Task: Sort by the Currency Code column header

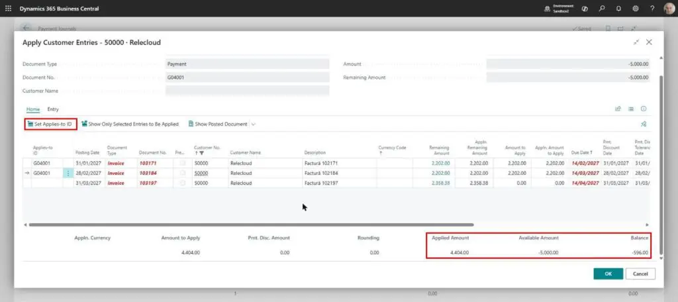Action: [392, 150]
